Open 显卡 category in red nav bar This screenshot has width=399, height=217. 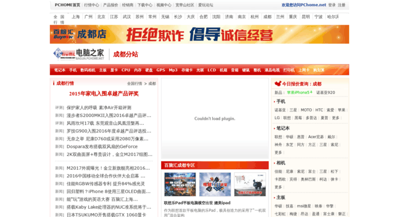114,70
